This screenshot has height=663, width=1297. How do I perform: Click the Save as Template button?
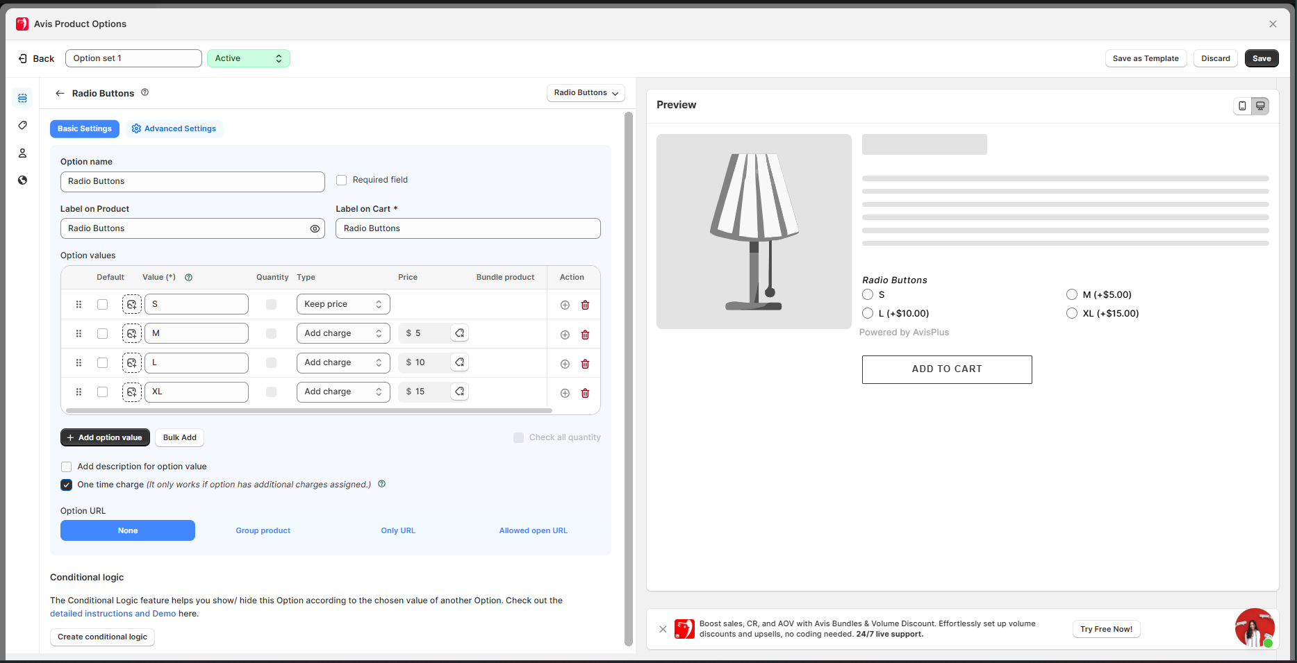(x=1145, y=58)
